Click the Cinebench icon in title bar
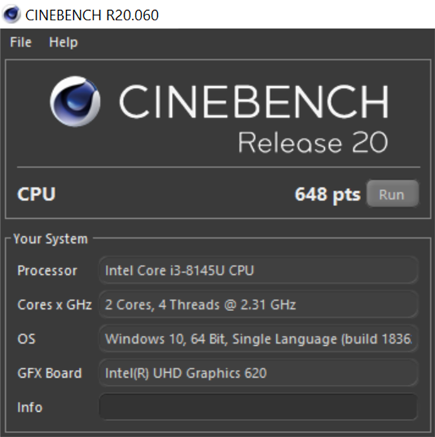Image resolution: width=435 pixels, height=437 pixels. coord(12,14)
